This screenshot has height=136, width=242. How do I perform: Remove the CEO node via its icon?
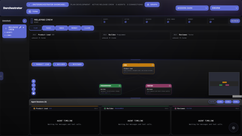click(153, 65)
